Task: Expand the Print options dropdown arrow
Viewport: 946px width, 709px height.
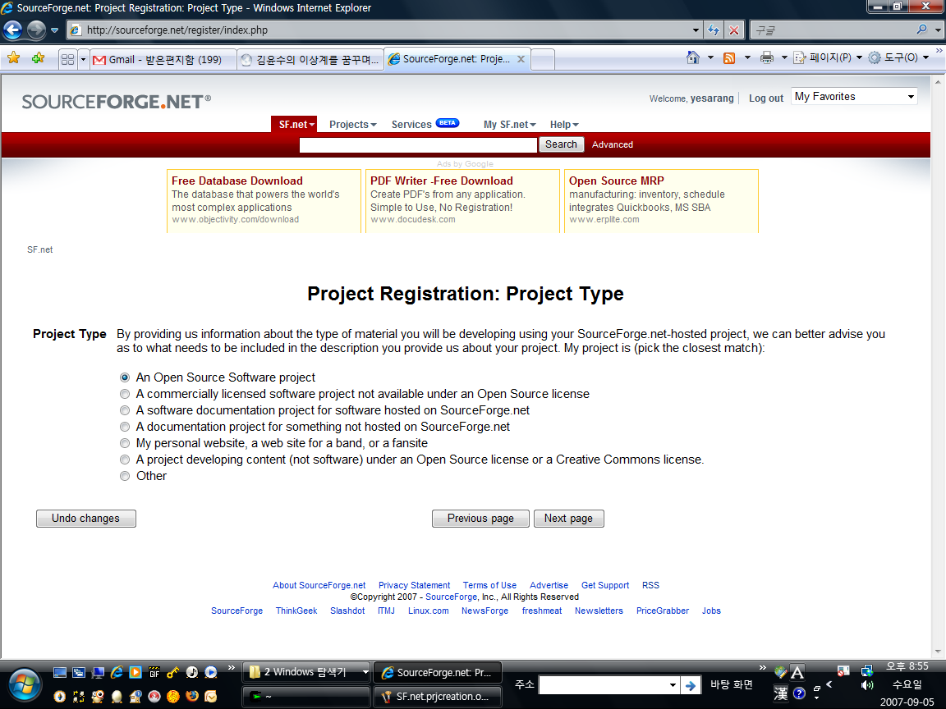Action: coord(784,58)
